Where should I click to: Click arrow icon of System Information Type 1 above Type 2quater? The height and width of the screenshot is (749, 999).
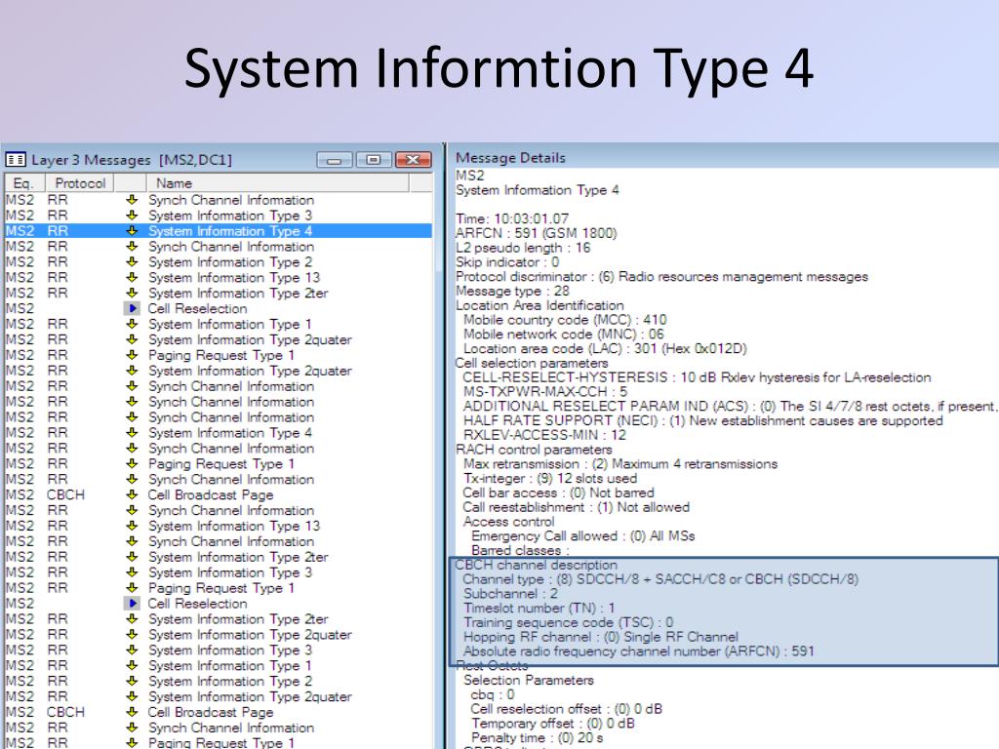(132, 324)
